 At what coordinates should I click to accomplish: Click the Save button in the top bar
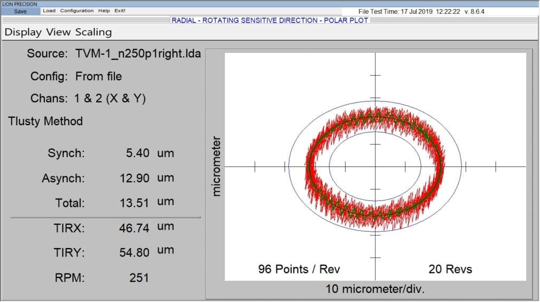click(x=20, y=11)
